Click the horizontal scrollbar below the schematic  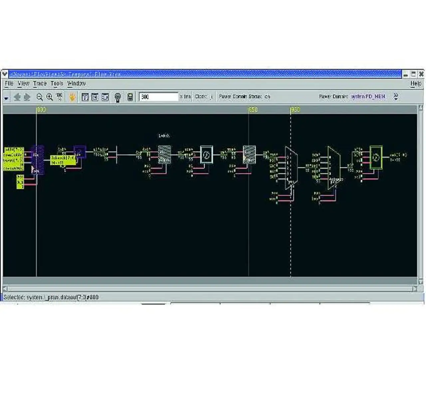click(210, 289)
